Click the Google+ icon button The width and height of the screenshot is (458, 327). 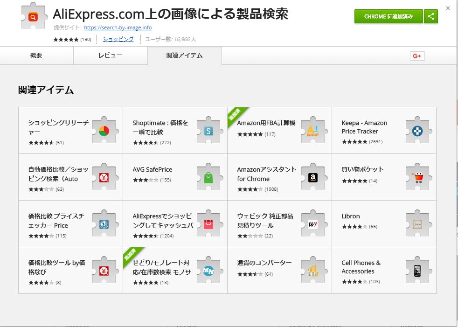pyautogui.click(x=417, y=56)
